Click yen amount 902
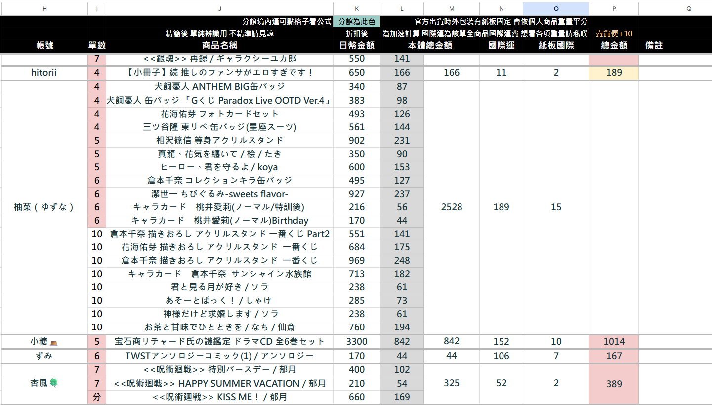Screen dimensions: 712x405 click(x=357, y=140)
